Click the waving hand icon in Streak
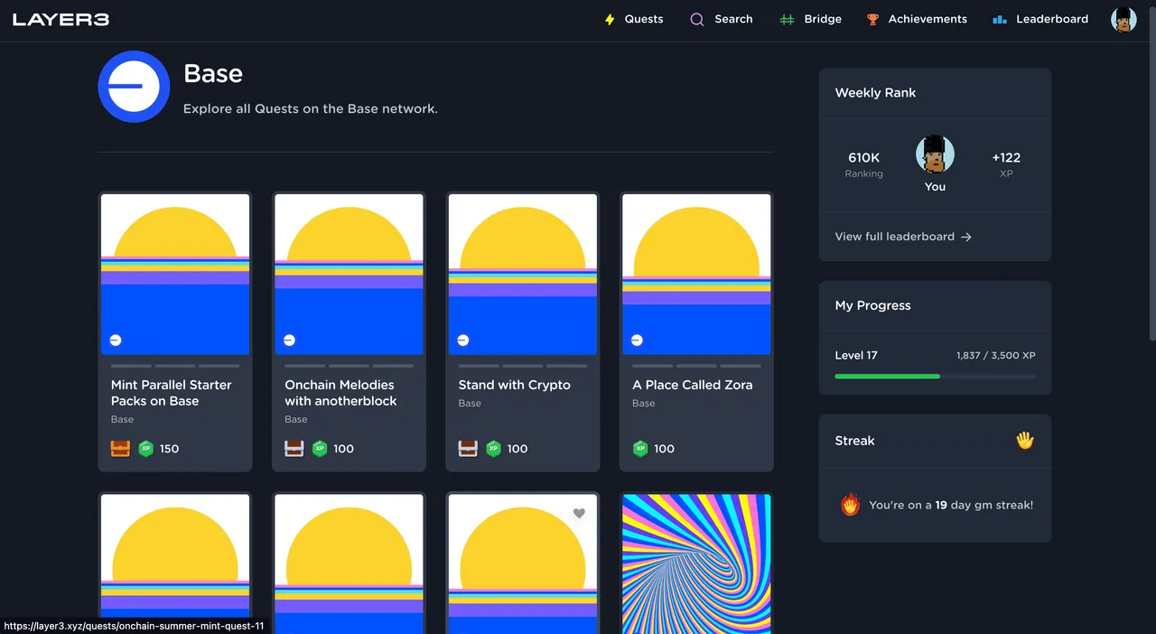 (1025, 441)
